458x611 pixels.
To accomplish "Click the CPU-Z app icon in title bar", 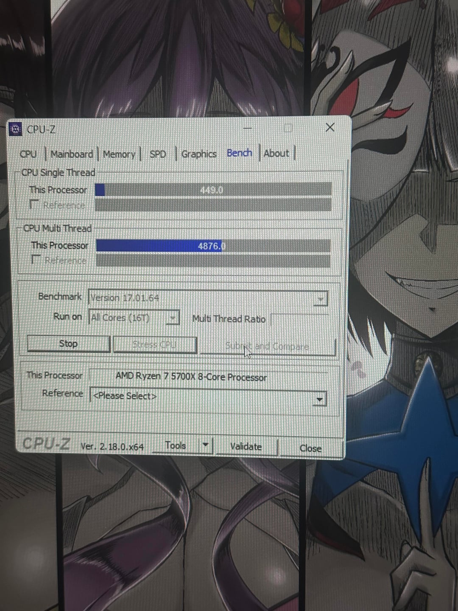I will pos(16,129).
